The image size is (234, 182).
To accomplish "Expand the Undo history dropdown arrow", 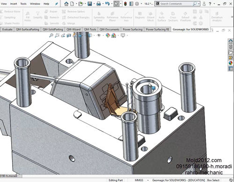I will click(x=112, y=4).
